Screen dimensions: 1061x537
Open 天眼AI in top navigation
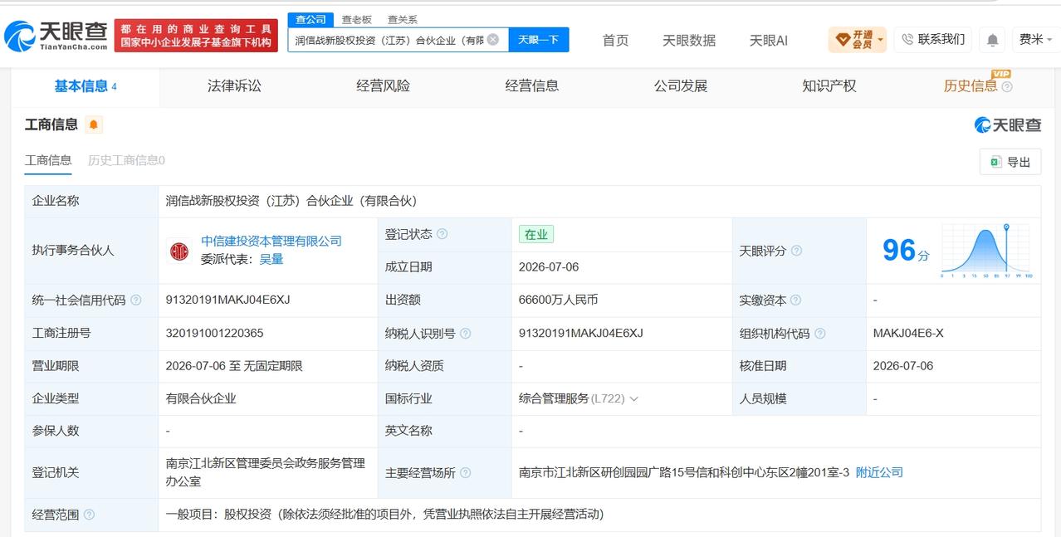tap(769, 40)
